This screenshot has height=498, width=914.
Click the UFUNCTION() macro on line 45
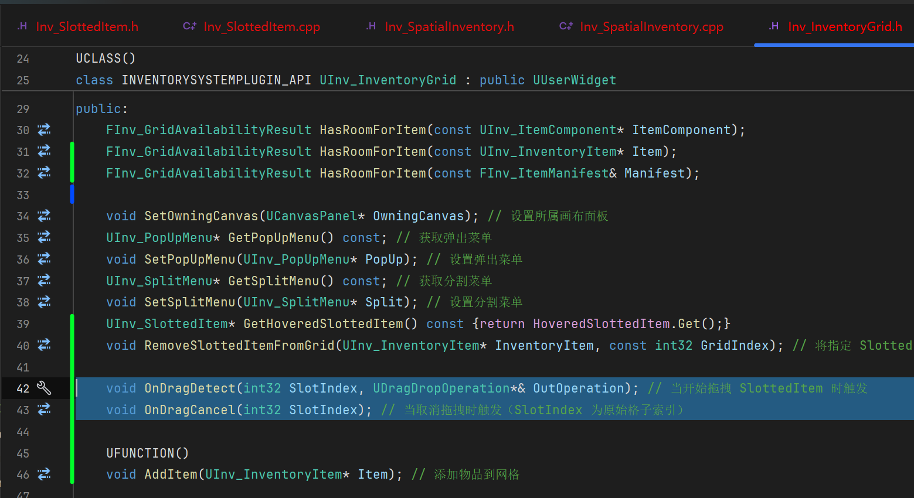148,453
